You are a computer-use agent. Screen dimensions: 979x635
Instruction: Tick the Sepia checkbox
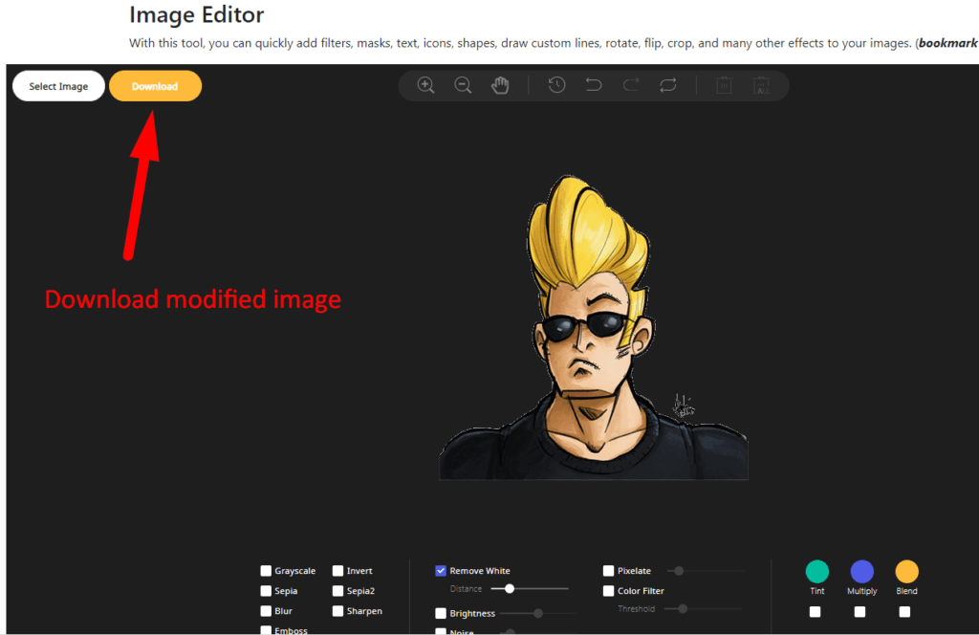[266, 591]
